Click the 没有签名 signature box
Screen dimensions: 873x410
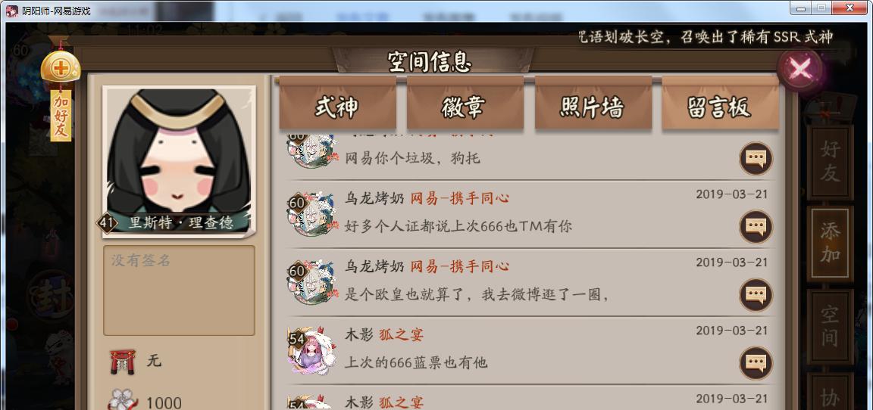(x=179, y=290)
